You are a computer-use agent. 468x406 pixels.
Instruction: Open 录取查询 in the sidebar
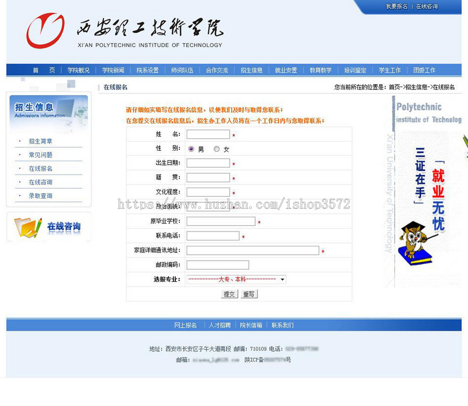pyautogui.click(x=41, y=195)
